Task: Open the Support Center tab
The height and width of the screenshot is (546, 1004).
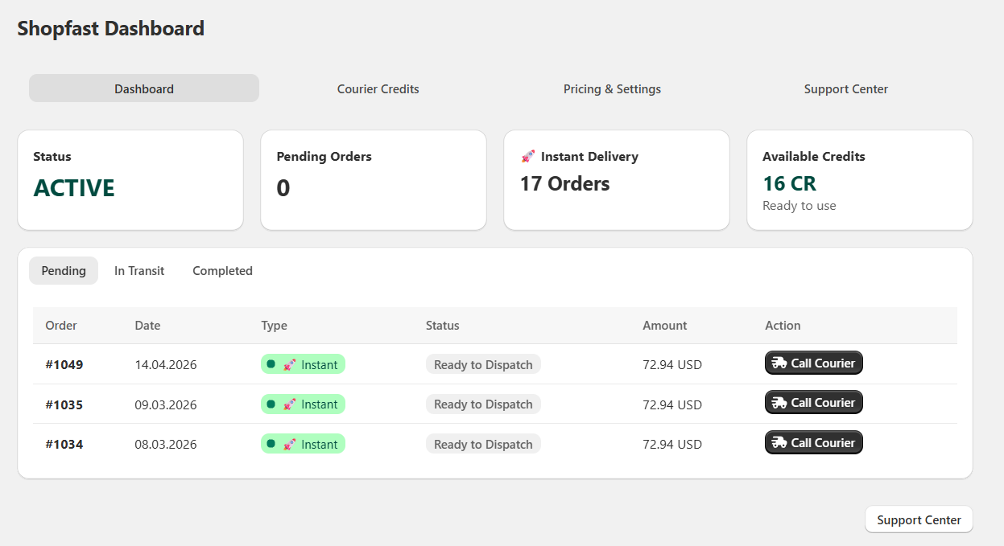Action: click(x=845, y=88)
